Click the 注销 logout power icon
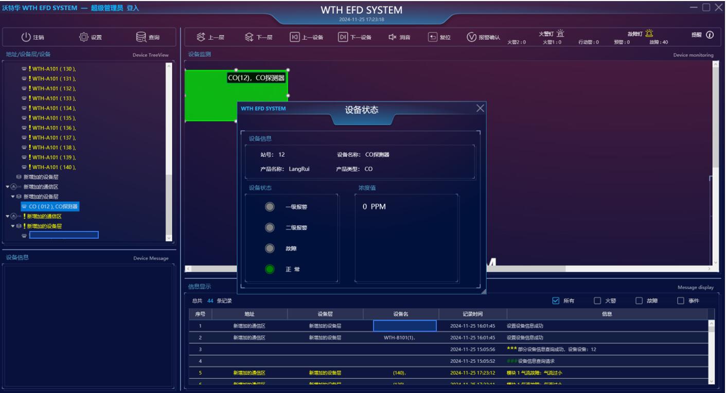This screenshot has width=726, height=393. tap(26, 37)
